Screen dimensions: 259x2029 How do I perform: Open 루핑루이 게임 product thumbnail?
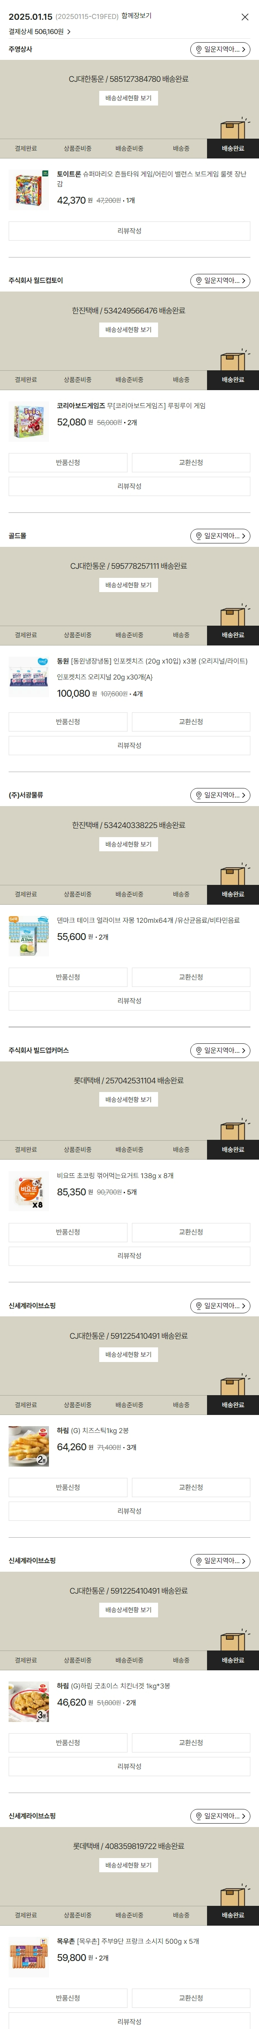point(28,422)
